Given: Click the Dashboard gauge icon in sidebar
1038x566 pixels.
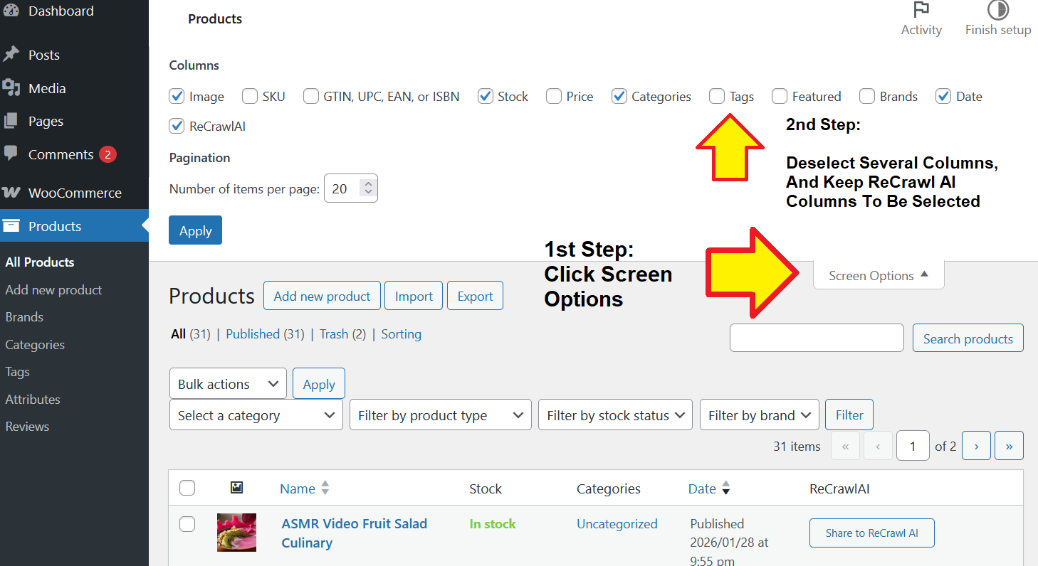Looking at the screenshot, I should tap(11, 11).
